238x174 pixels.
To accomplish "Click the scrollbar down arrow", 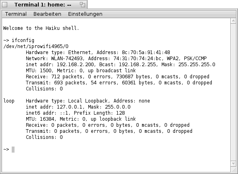I will click(233, 164).
